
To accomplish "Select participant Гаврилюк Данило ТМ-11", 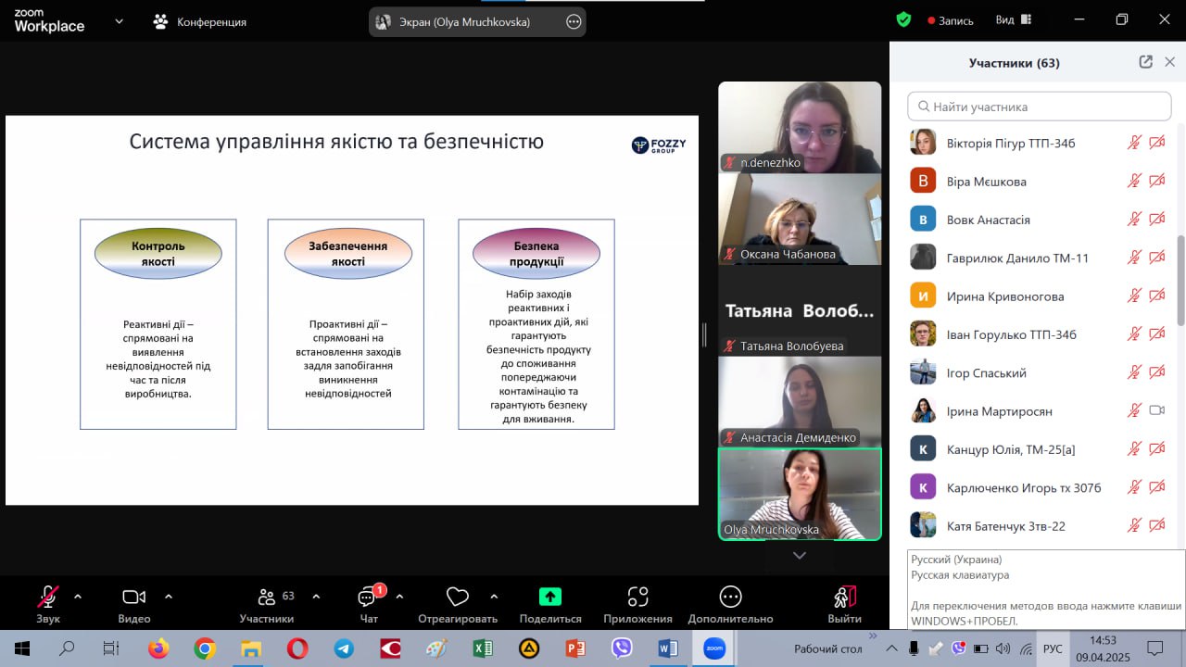I will click(1038, 258).
